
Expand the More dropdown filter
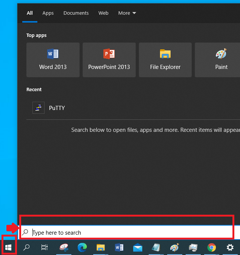pos(127,13)
